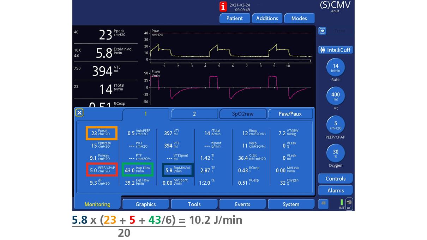Switch to the SpO2raw tab
The image size is (427, 240).
coord(242,114)
